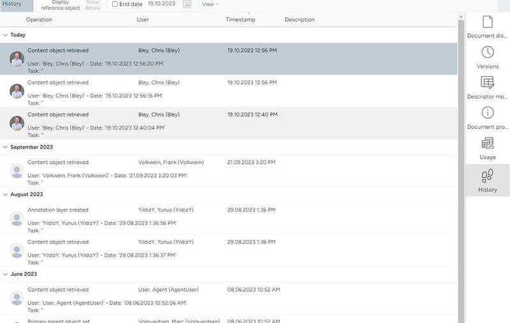Screen dimensions: 510x323
Task: Click the scrollbar up arrow
Action: 461,17
